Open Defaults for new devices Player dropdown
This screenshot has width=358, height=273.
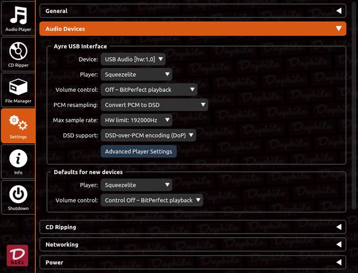pyautogui.click(x=136, y=185)
